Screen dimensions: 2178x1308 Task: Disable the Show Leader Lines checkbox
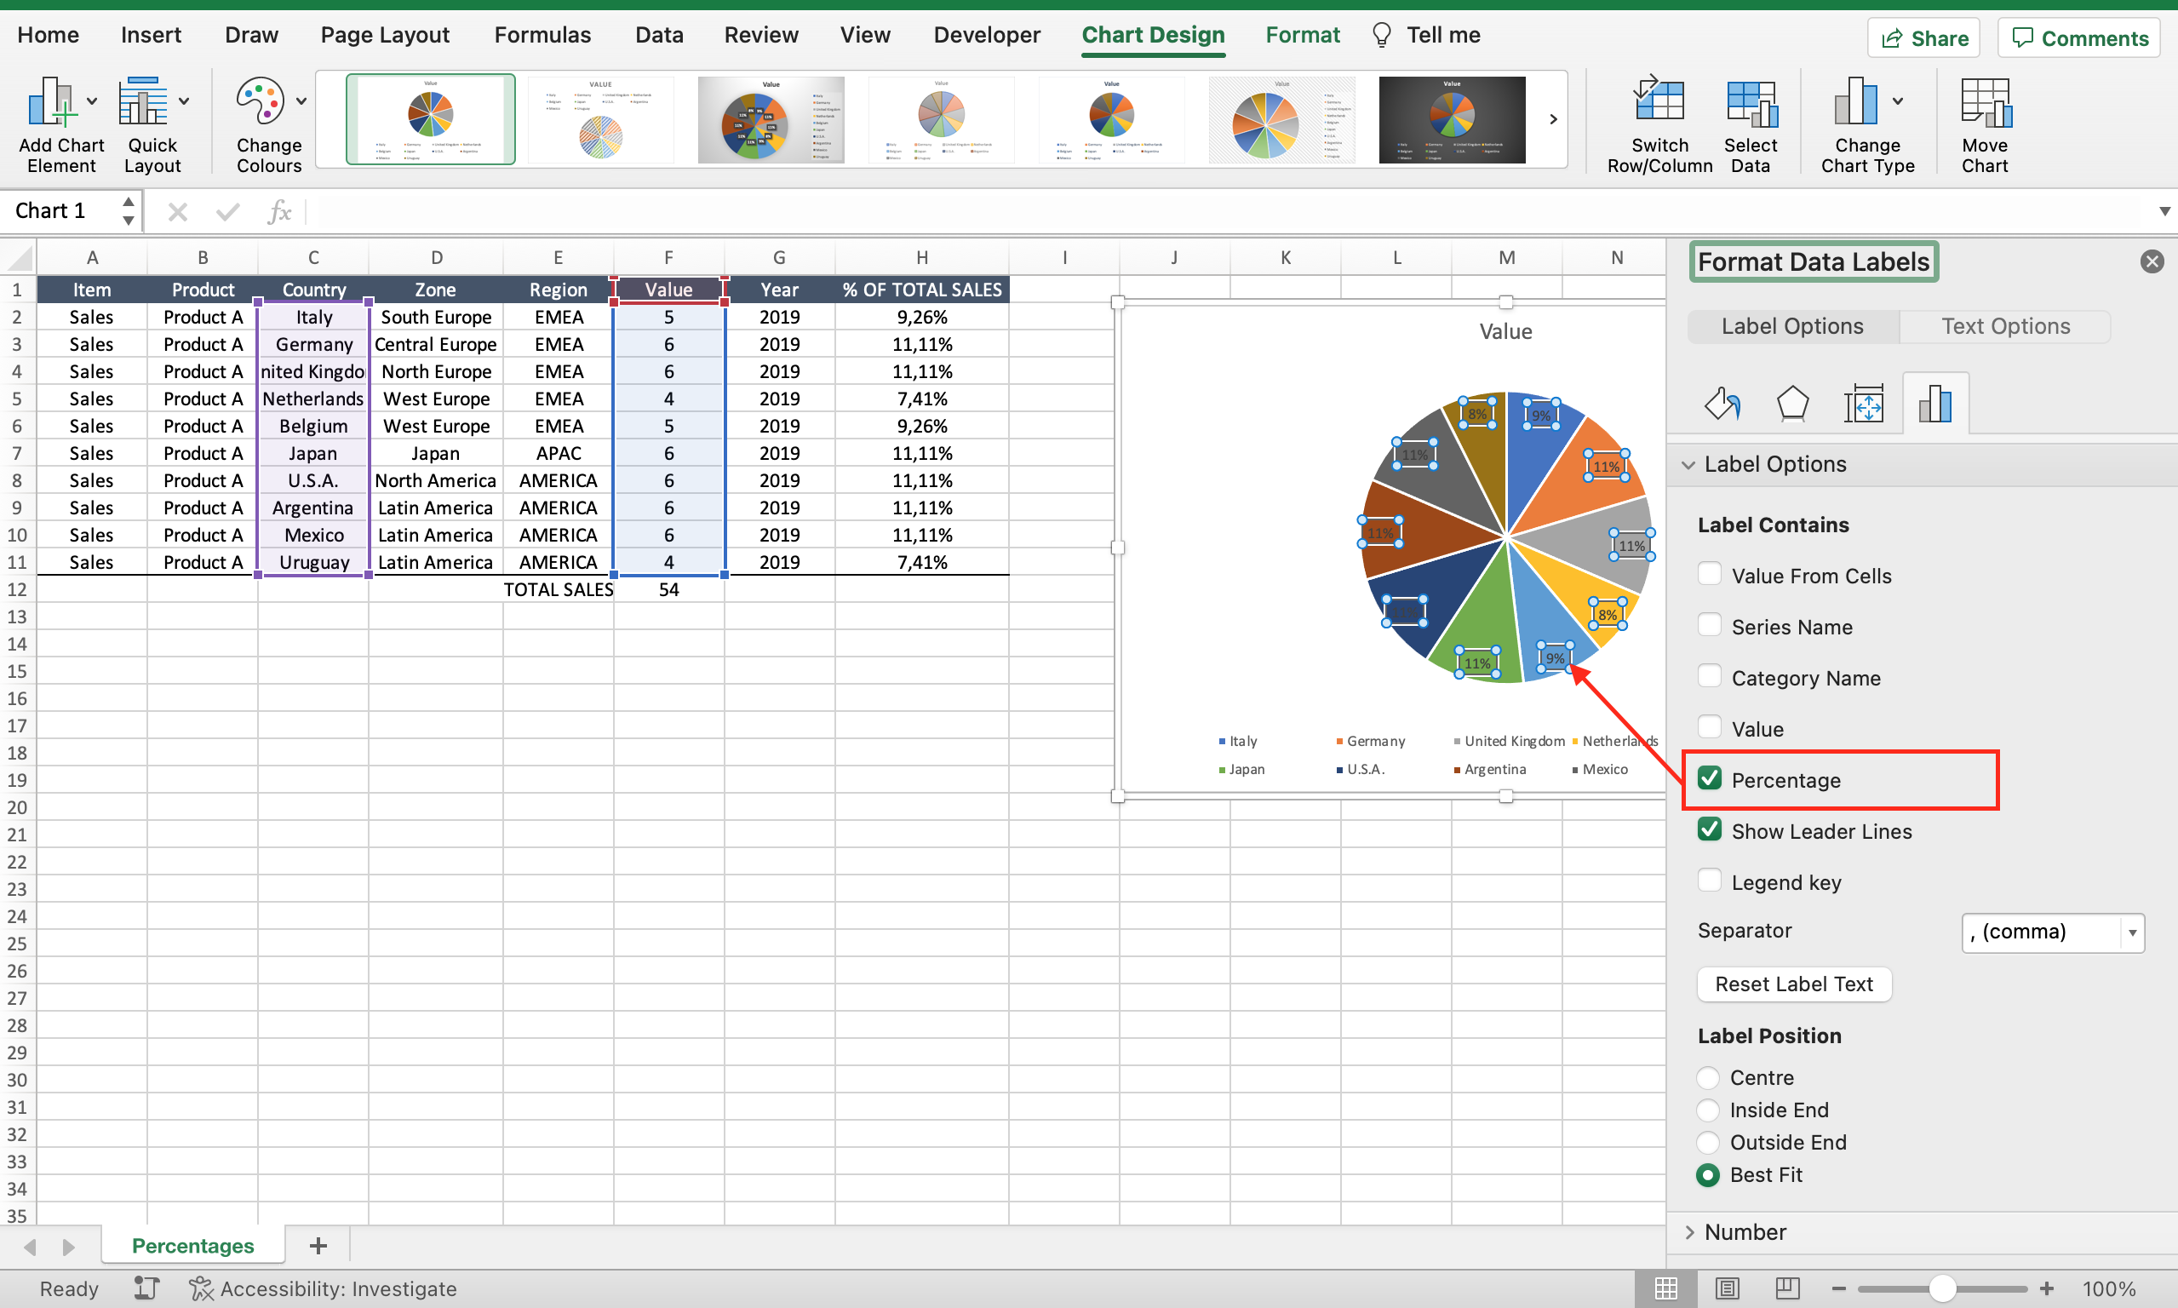click(1710, 830)
